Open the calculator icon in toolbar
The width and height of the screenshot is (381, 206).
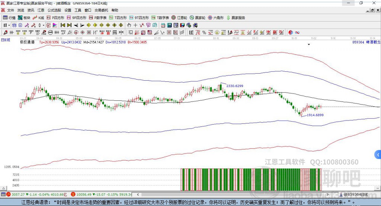click(x=169, y=25)
